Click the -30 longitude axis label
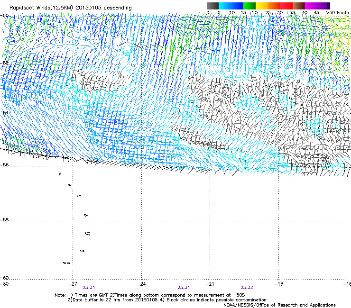 [x=4, y=284]
